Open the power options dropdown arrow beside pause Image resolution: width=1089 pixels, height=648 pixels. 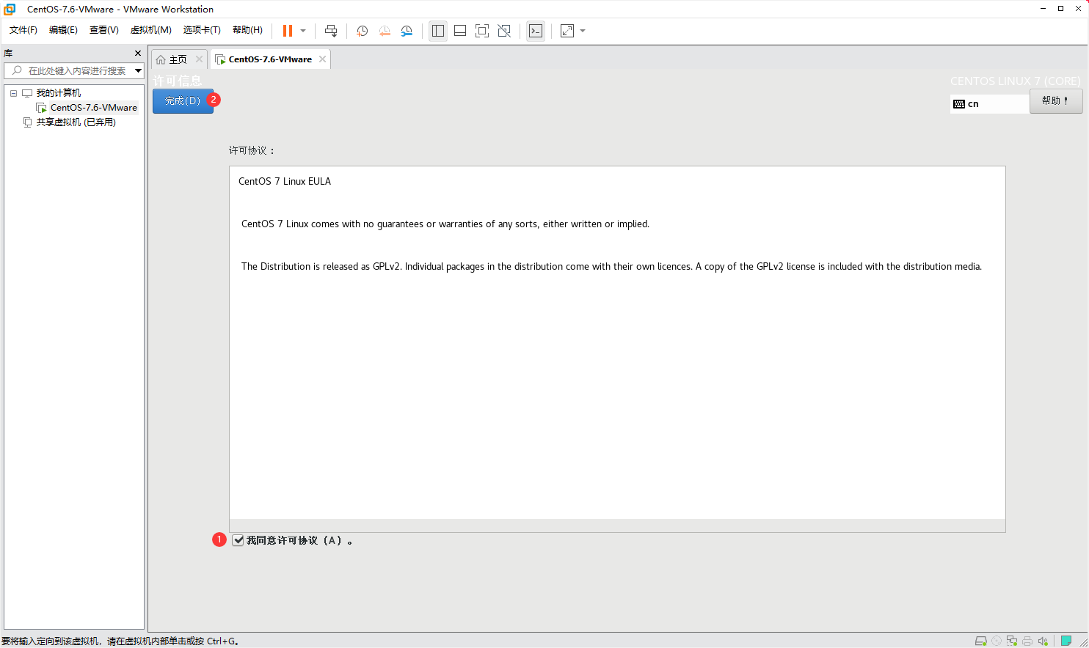coord(303,31)
